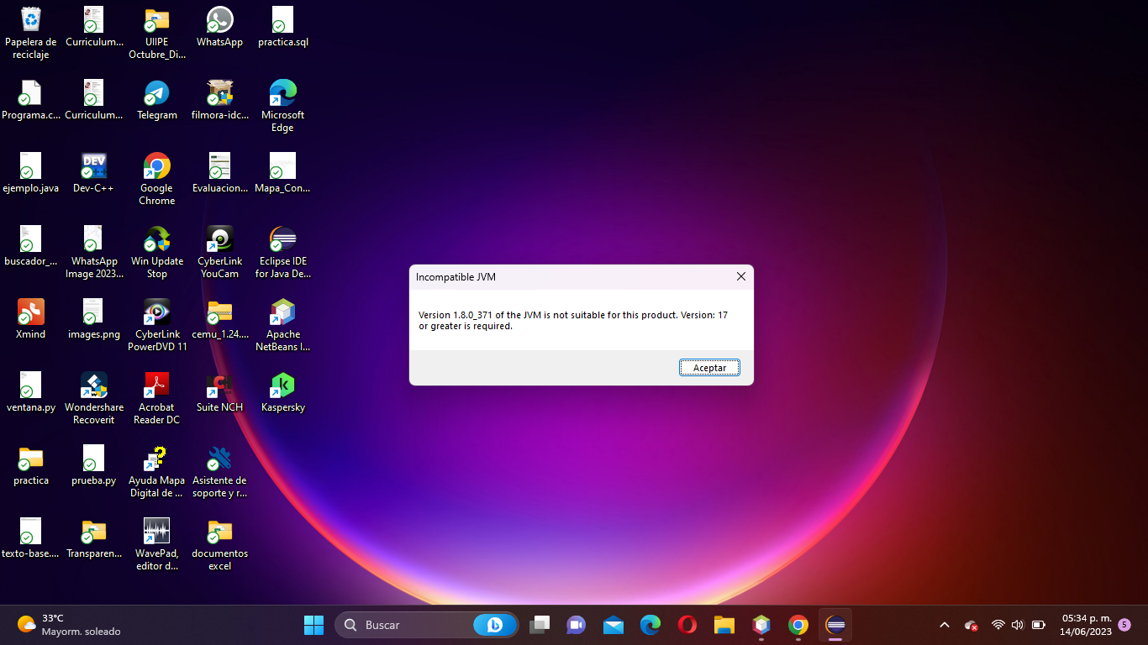Open Bing chat from search box

(495, 625)
